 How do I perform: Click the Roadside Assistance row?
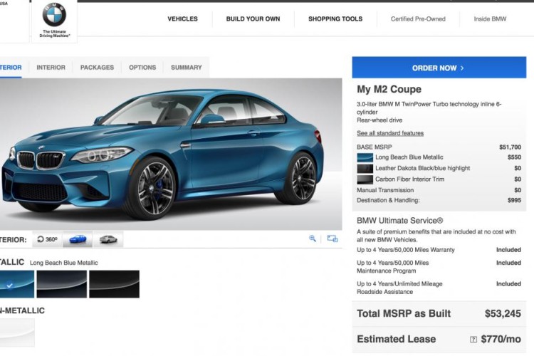pos(439,288)
